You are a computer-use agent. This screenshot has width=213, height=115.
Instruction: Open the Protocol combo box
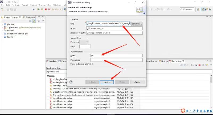coord(84,42)
